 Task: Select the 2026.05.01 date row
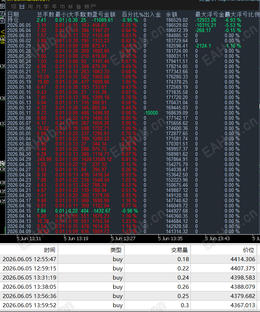pyautogui.click(x=19, y=149)
